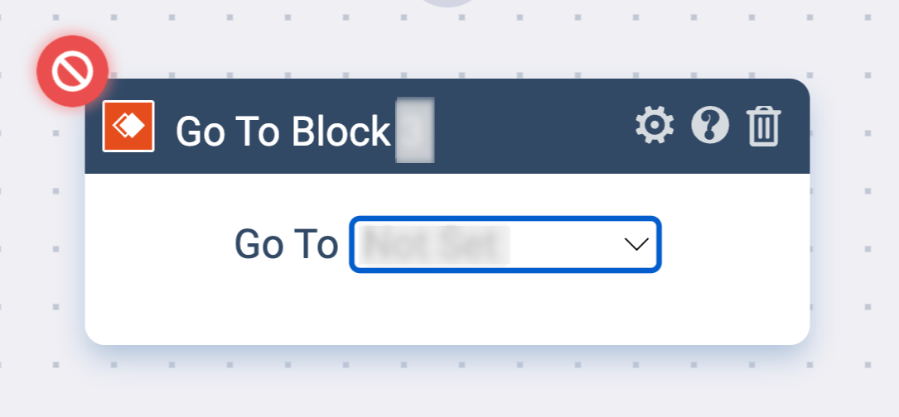The height and width of the screenshot is (417, 899).
Task: Click the blurred block number badge
Action: point(415,130)
